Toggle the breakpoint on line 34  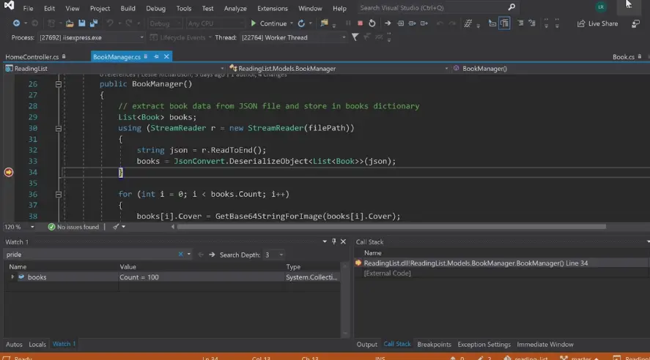click(9, 173)
